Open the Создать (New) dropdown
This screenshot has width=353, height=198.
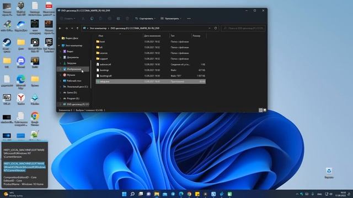point(68,19)
